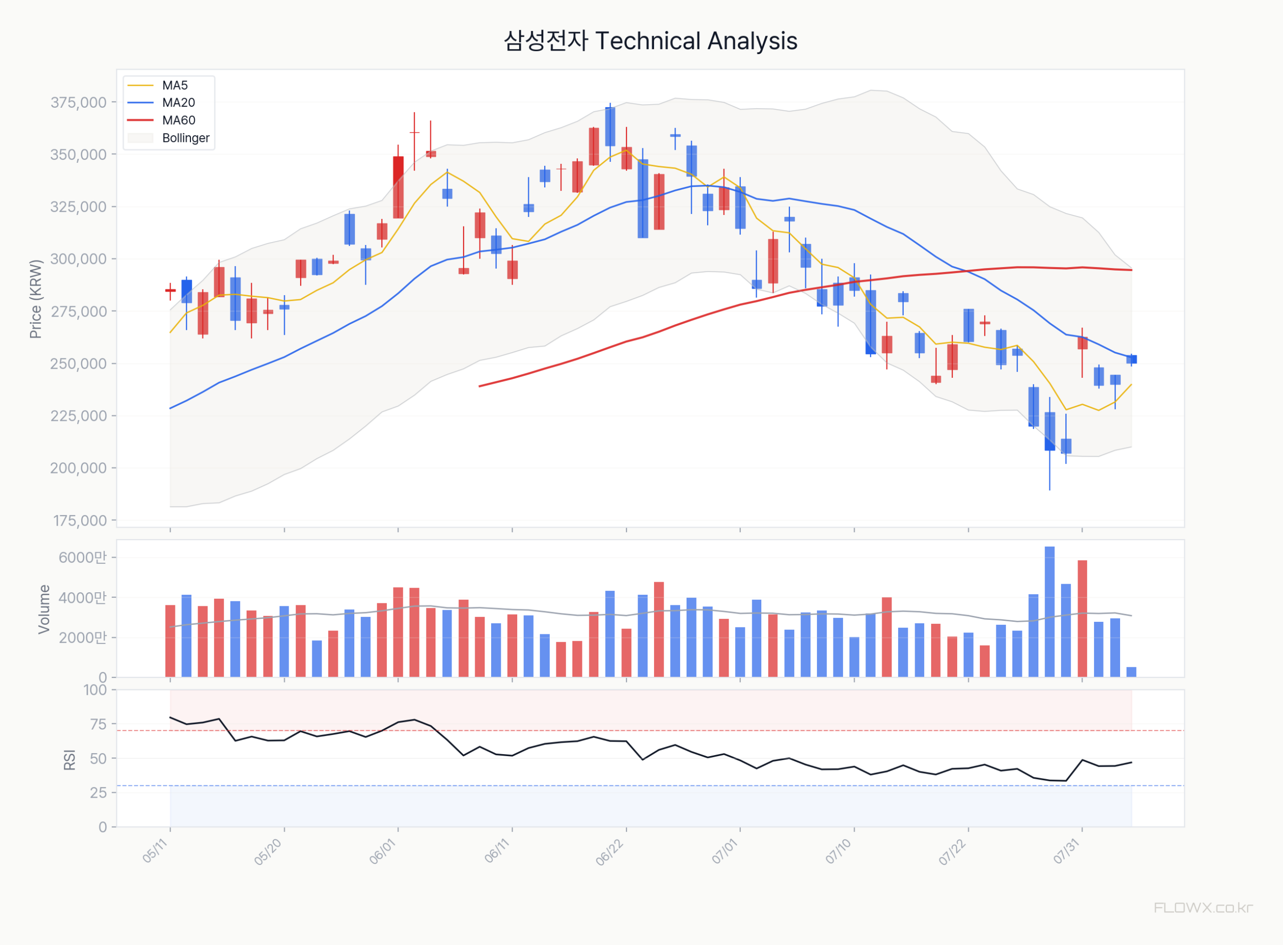Select the MA60 legend label
This screenshot has height=945, width=1283.
(178, 120)
